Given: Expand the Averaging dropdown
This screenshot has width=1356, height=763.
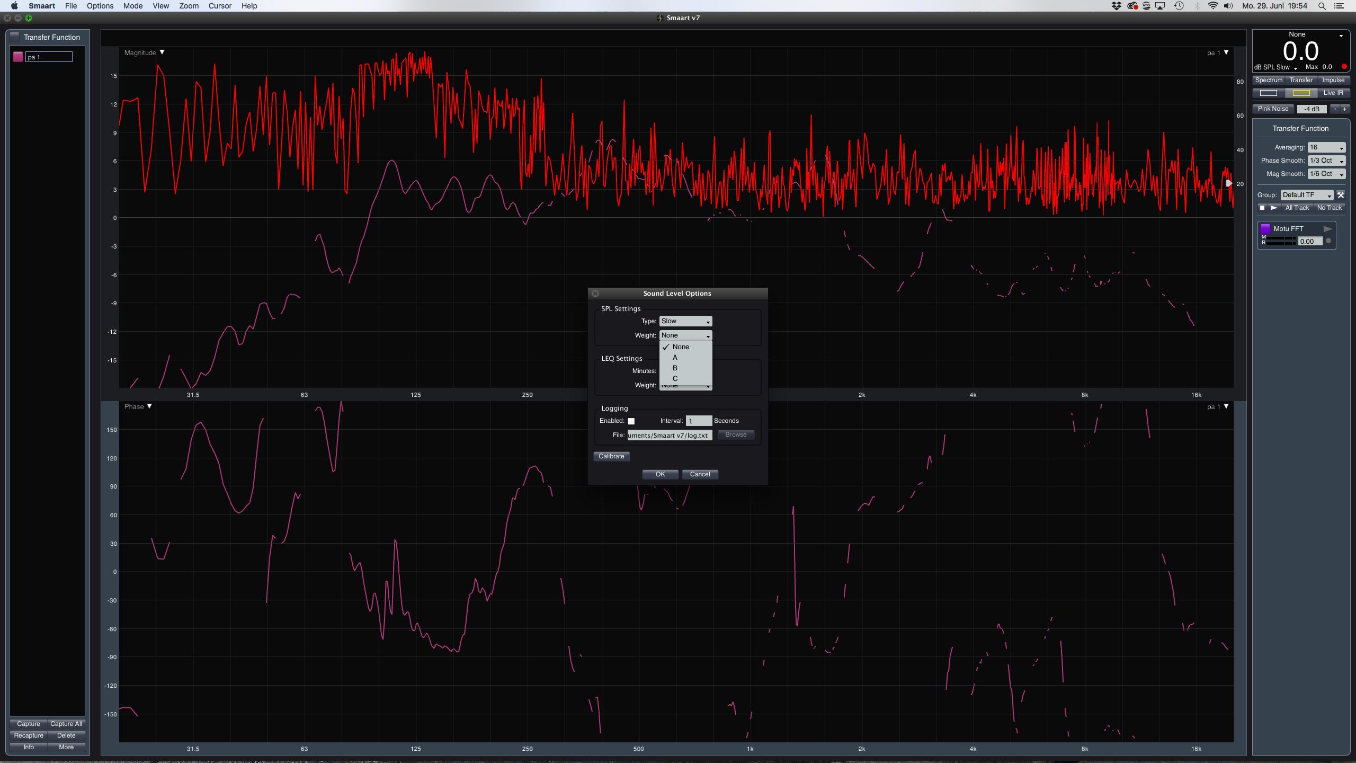Looking at the screenshot, I should (x=1326, y=148).
